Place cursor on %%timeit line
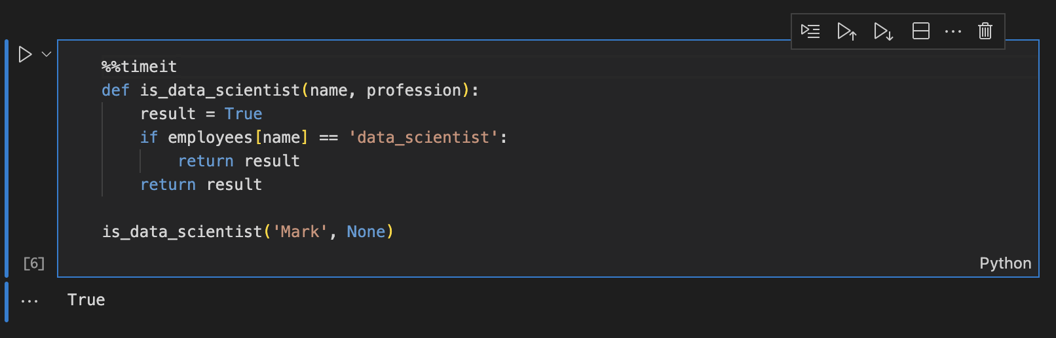The width and height of the screenshot is (1056, 338). [139, 67]
